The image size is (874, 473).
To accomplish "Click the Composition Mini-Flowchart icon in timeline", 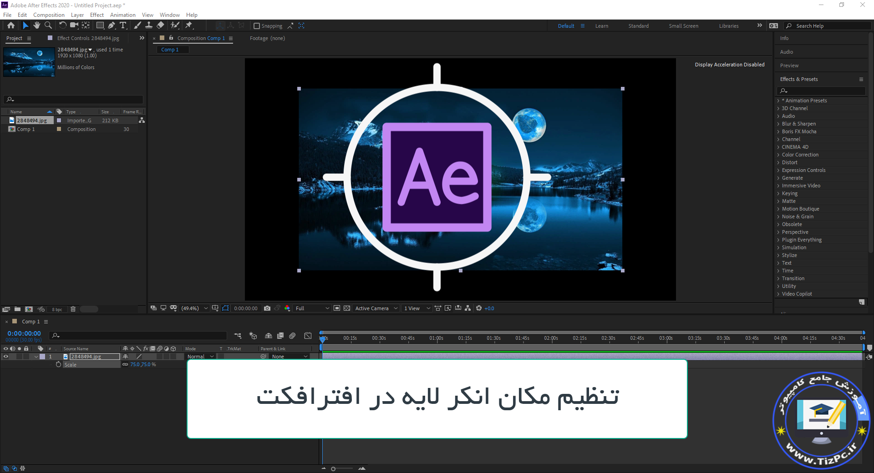I will 238,336.
